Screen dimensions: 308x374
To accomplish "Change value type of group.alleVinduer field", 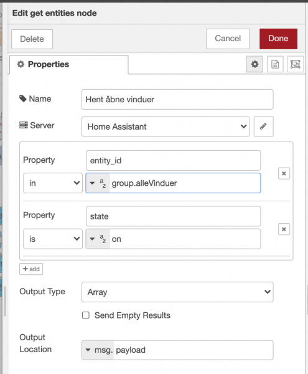I will 98,183.
